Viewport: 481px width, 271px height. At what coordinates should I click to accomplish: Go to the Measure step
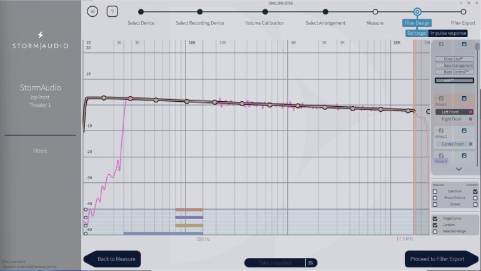point(375,12)
